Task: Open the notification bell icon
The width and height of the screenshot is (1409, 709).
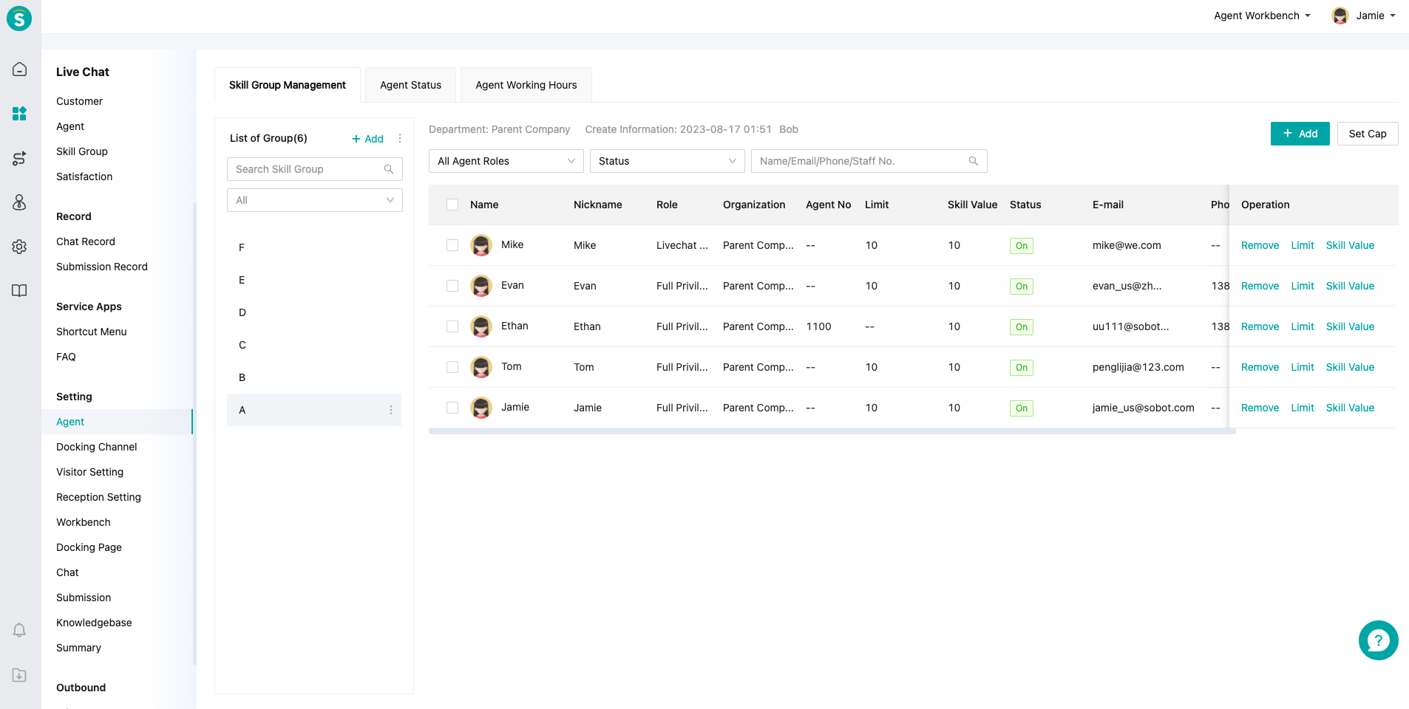Action: click(x=20, y=631)
